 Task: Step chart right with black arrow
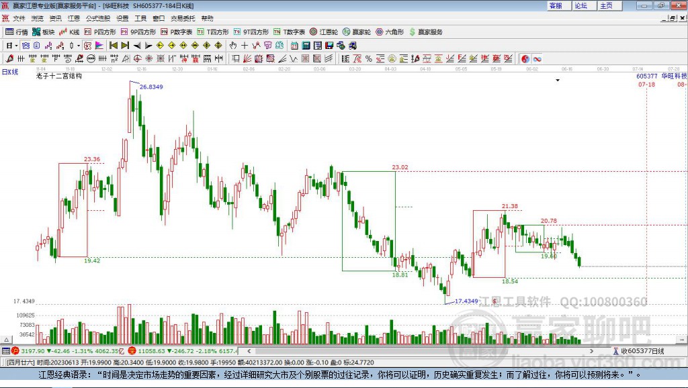148,46
